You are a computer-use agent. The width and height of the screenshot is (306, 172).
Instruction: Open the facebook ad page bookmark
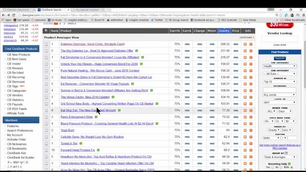coord(202,20)
